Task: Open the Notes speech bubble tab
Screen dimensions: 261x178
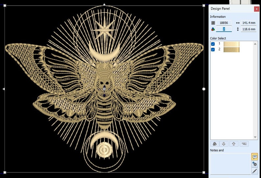Action: pyautogui.click(x=255, y=157)
